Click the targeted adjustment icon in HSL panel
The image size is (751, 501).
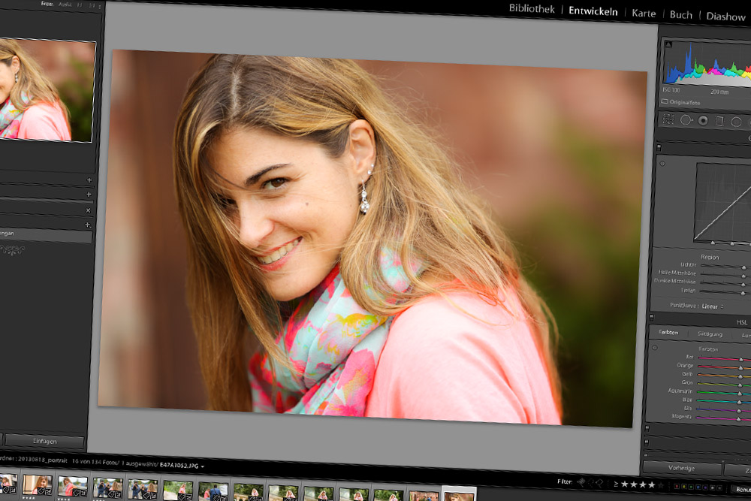click(655, 346)
